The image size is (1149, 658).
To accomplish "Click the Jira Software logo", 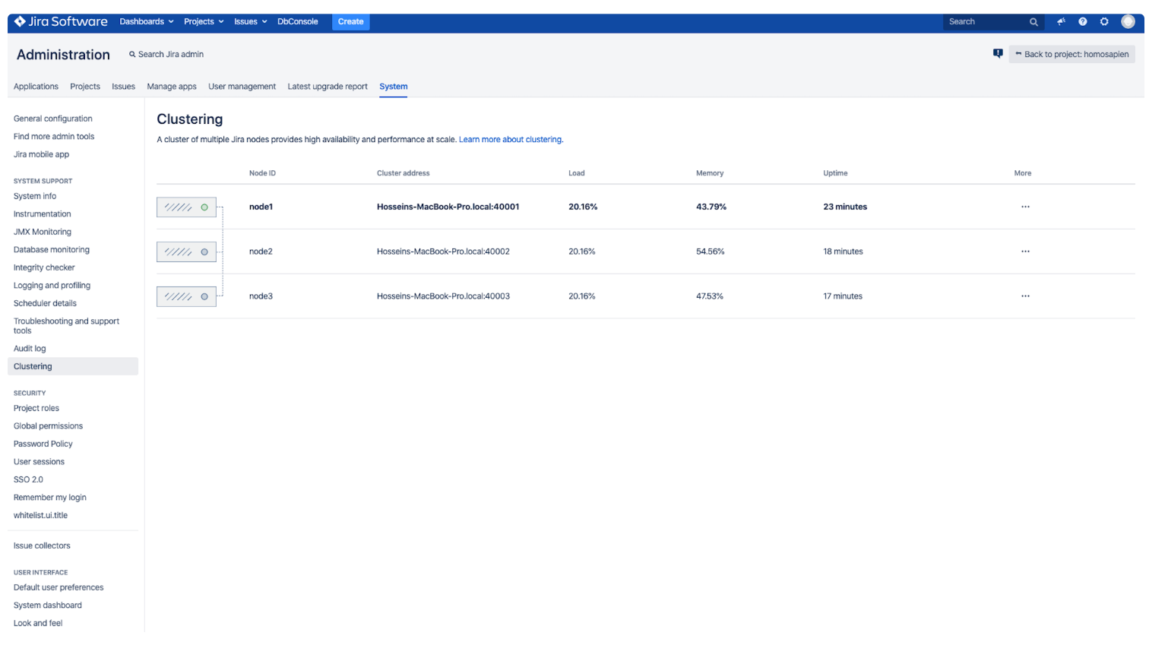I will tap(61, 21).
